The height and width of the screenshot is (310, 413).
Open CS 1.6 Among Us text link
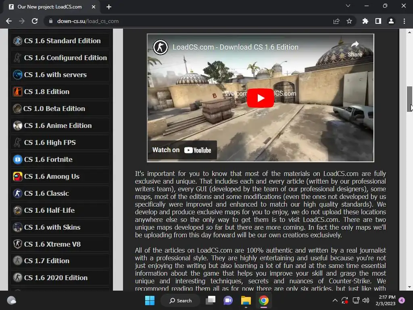pyautogui.click(x=52, y=176)
